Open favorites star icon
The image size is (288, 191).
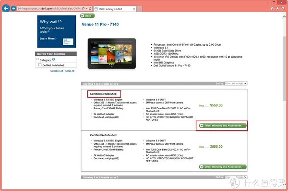point(277,8)
